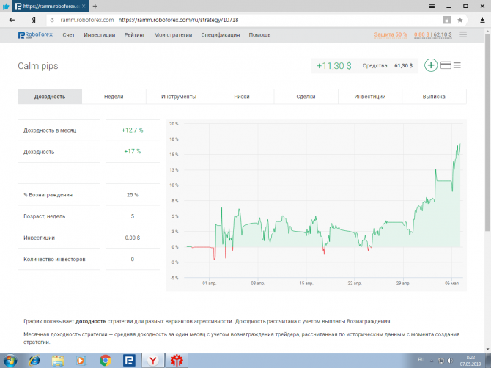The width and height of the screenshot is (491, 368).
Task: Switch to the Инвестиции tab under strategy name
Action: pos(370,97)
